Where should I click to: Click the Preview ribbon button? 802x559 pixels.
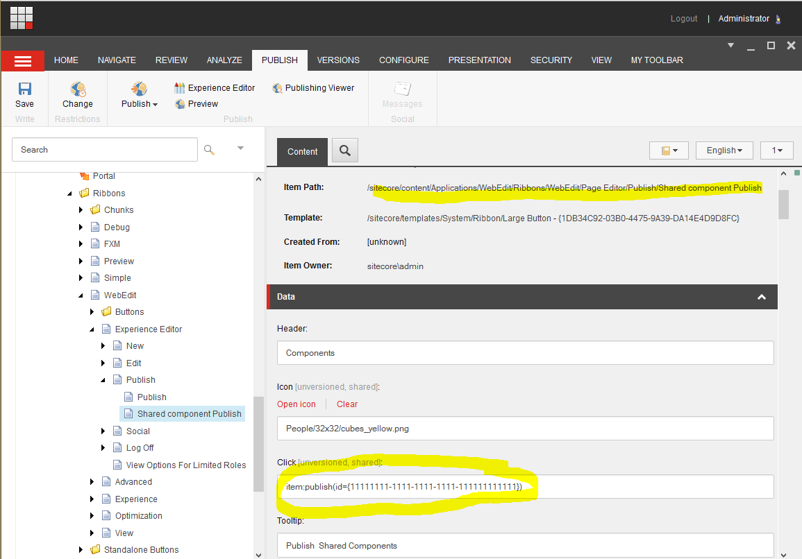point(197,104)
